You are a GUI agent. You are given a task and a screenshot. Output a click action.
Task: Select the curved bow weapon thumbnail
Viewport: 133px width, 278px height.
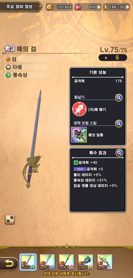105,262
